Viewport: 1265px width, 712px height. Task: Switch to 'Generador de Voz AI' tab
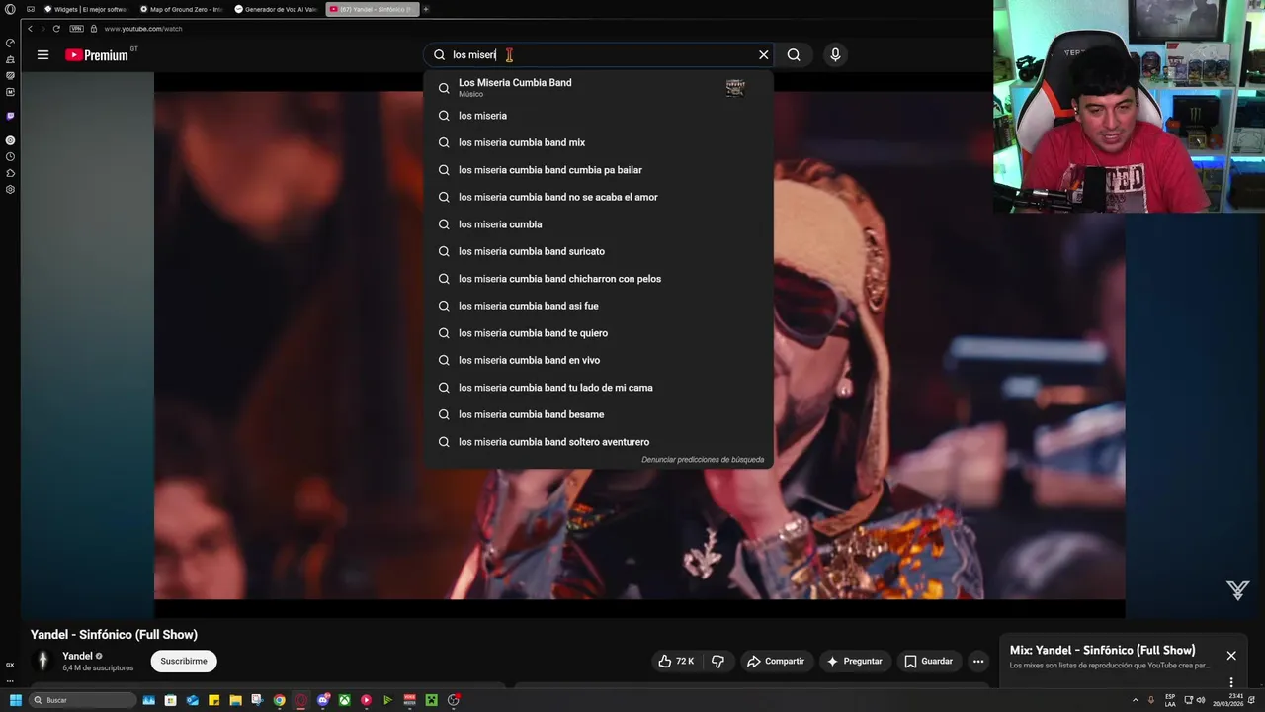coord(276,9)
